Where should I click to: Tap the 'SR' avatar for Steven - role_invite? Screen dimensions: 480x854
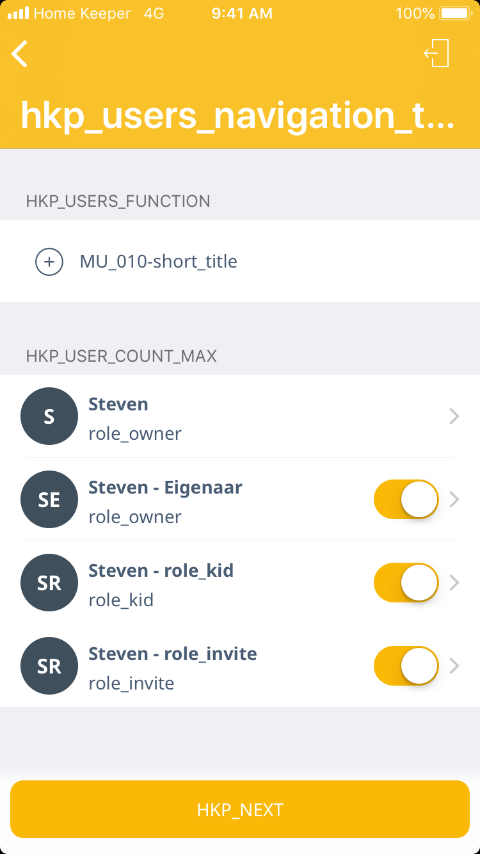tap(49, 666)
